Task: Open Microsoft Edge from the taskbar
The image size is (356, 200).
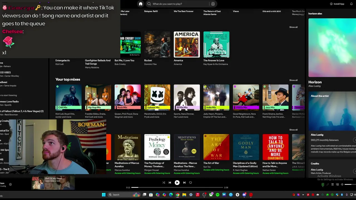Action: click(x=171, y=195)
